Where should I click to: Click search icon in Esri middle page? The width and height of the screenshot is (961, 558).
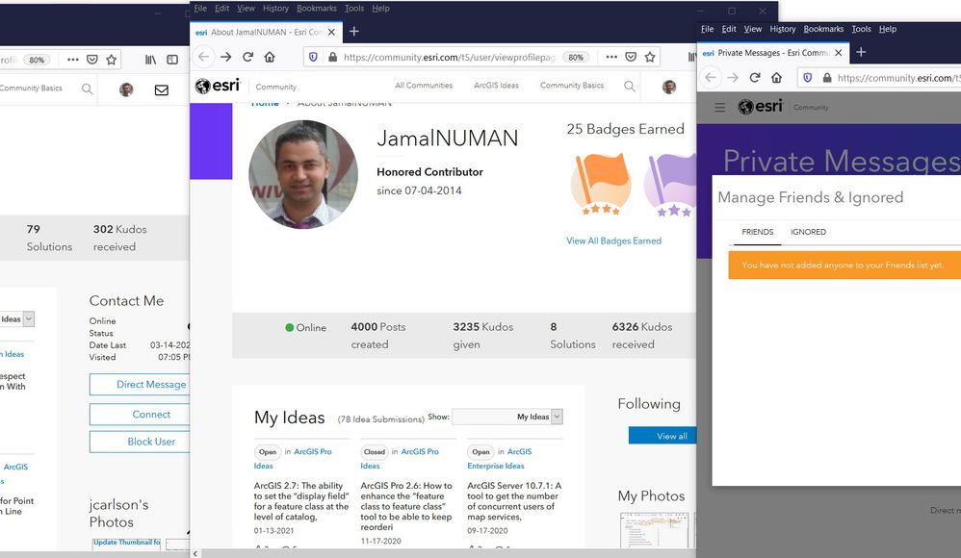click(630, 87)
